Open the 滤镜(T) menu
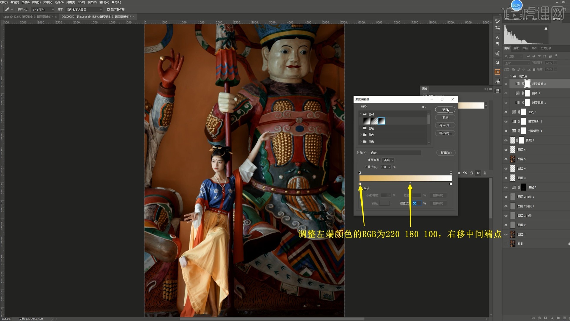Image resolution: width=570 pixels, height=321 pixels. [71, 2]
